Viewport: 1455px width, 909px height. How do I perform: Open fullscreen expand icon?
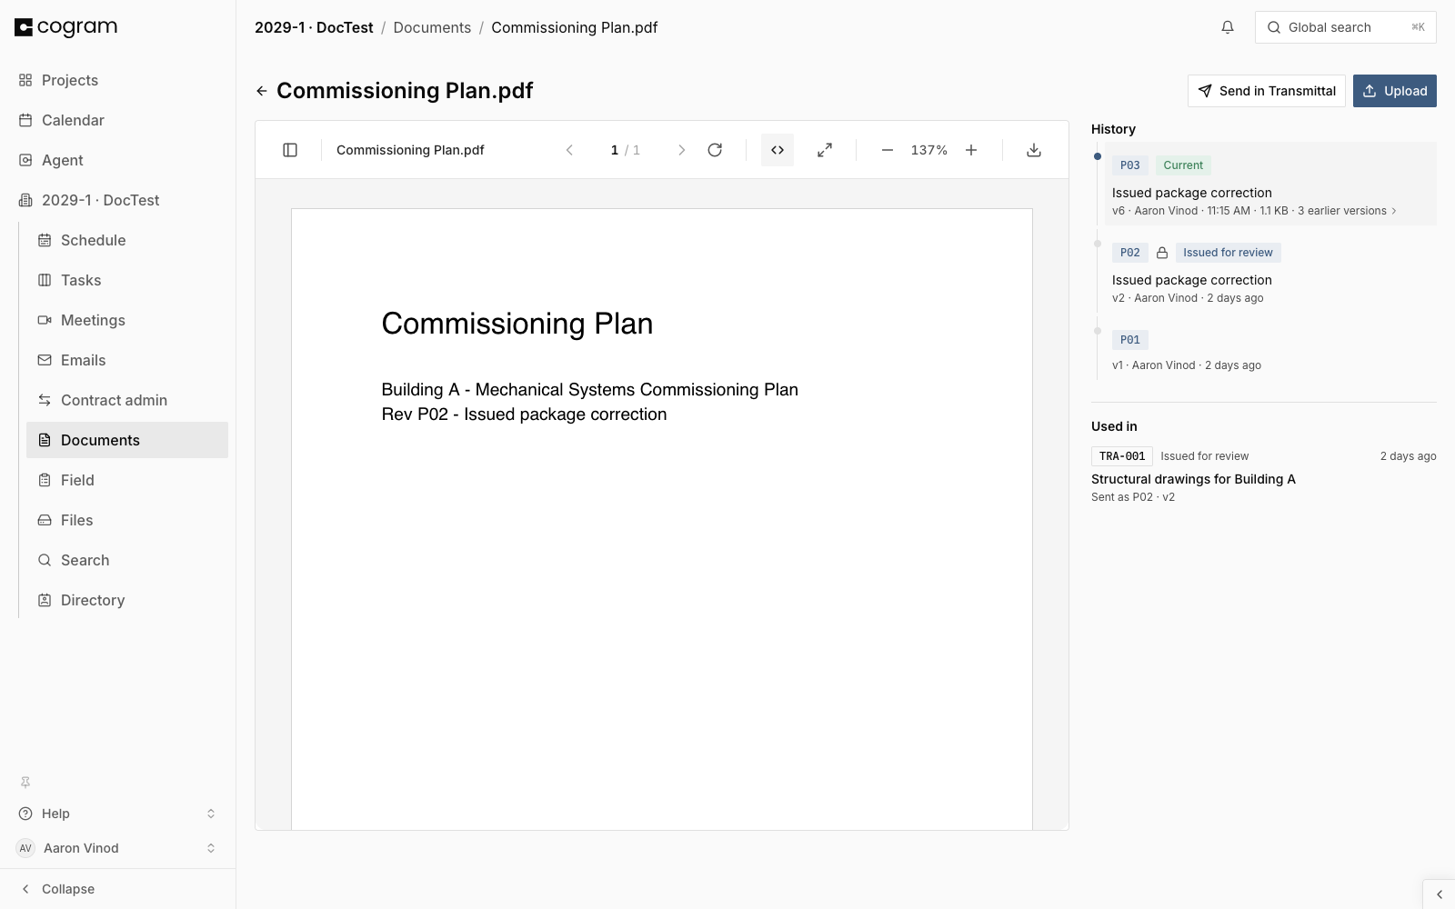tap(825, 150)
